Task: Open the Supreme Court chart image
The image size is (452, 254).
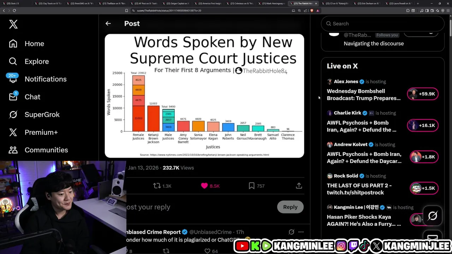Action: (x=204, y=96)
